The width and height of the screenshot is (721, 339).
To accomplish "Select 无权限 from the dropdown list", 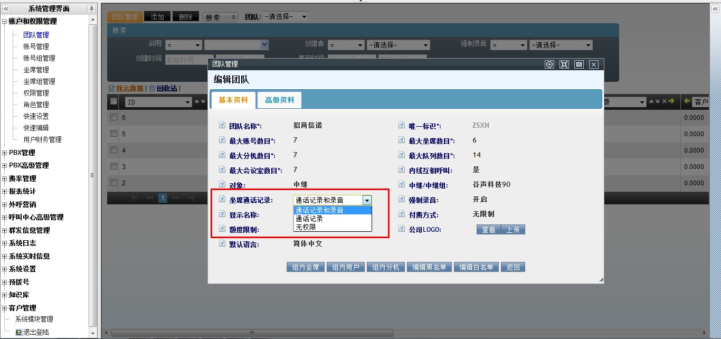I will pos(306,227).
